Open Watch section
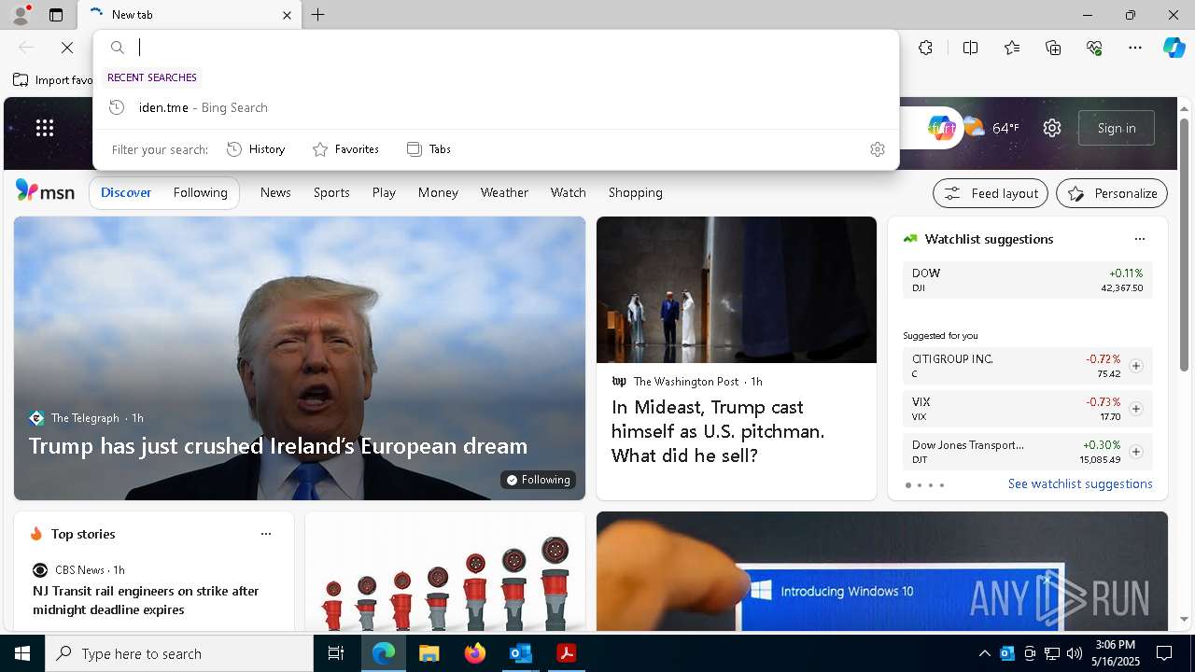Screen dimensions: 1195x672 pyautogui.click(x=569, y=192)
